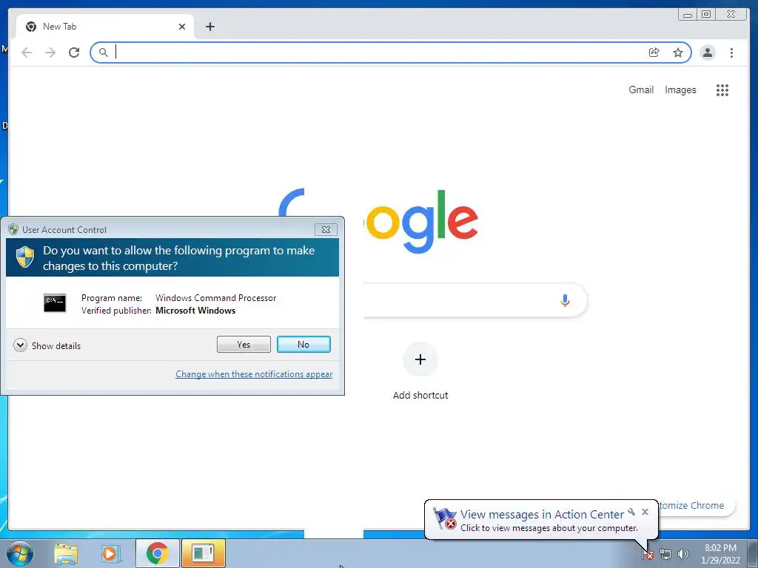Share this page via share icon
This screenshot has height=568, width=758.
(654, 53)
